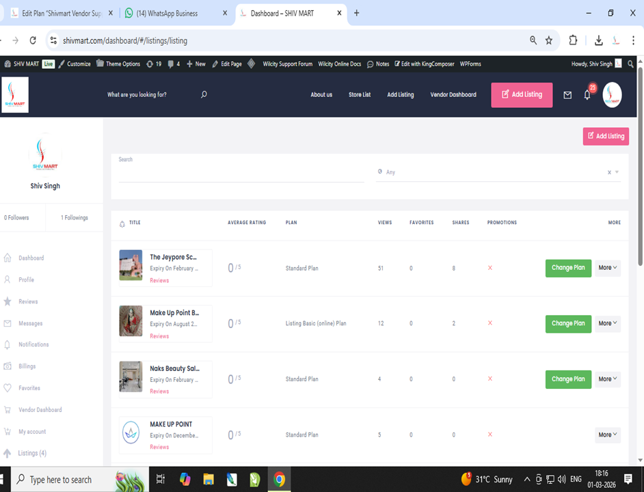The height and width of the screenshot is (492, 644).
Task: Clear the Any filter with the X
Action: (x=609, y=172)
